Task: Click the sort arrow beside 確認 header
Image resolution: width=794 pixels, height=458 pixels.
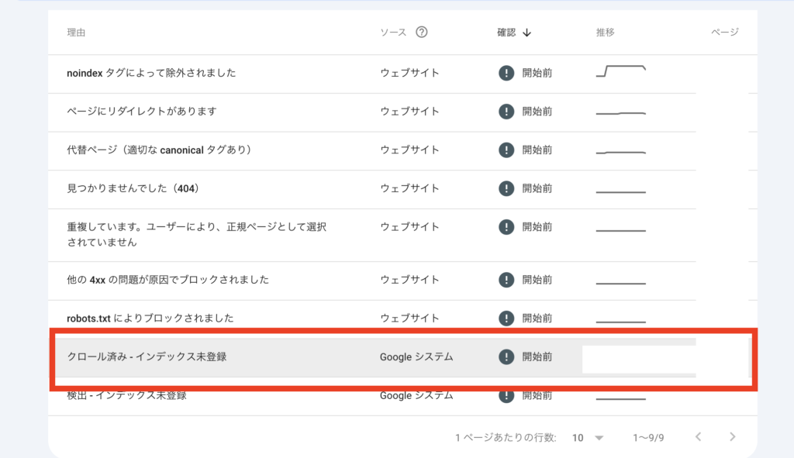Action: coord(527,33)
